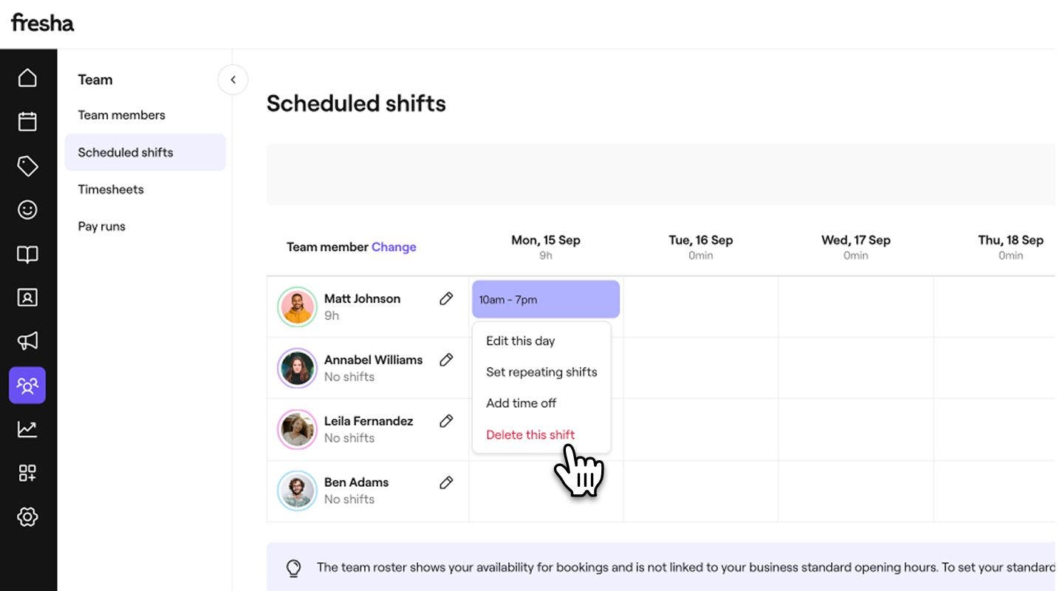Open the Reports chart icon
The height and width of the screenshot is (591, 1060).
coord(27,428)
